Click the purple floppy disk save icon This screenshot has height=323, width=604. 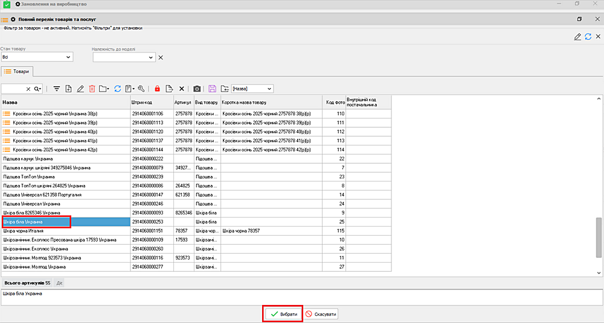[212, 89]
